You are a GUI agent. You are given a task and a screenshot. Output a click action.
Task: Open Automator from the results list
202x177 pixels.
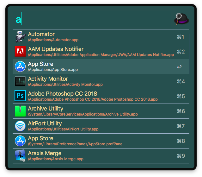coord(41,34)
